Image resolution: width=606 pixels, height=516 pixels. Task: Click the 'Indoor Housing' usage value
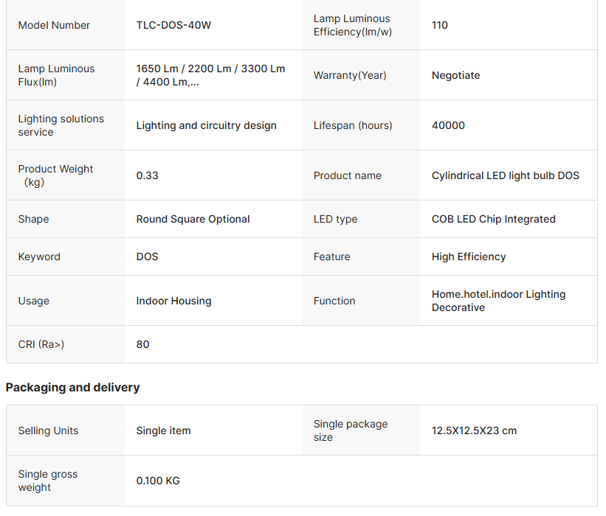point(173,301)
